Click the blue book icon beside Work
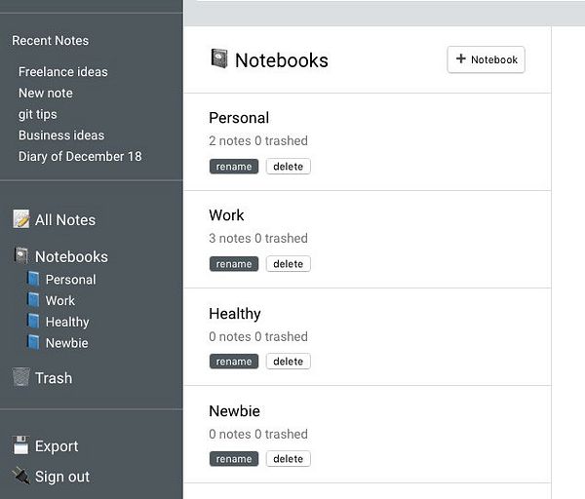The height and width of the screenshot is (499, 585). (x=34, y=300)
